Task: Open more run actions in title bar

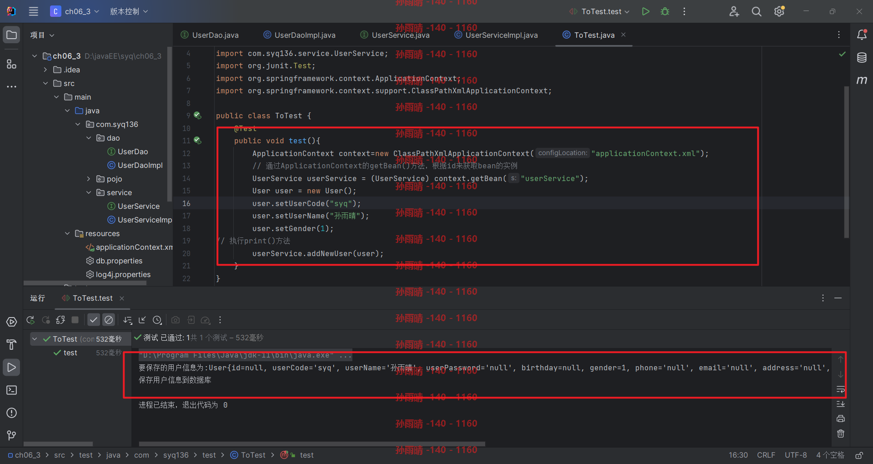Action: click(x=684, y=11)
